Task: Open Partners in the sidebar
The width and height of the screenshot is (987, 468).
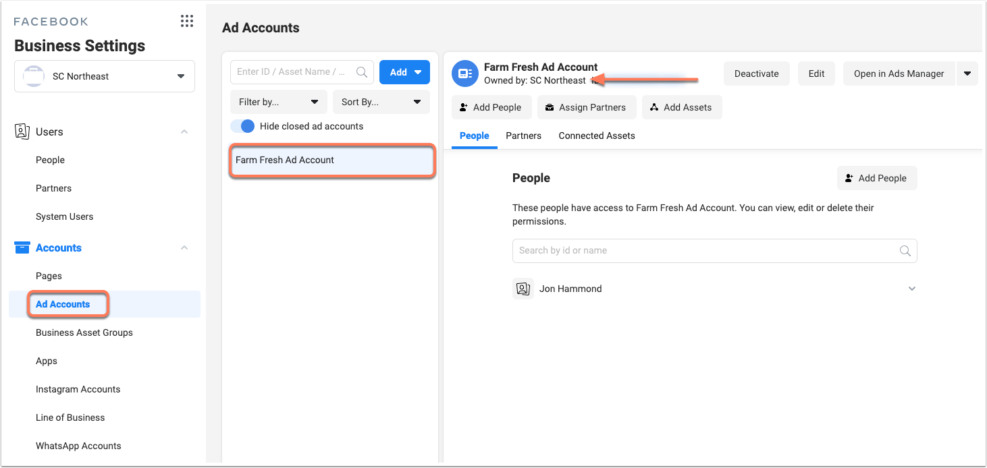Action: (53, 188)
